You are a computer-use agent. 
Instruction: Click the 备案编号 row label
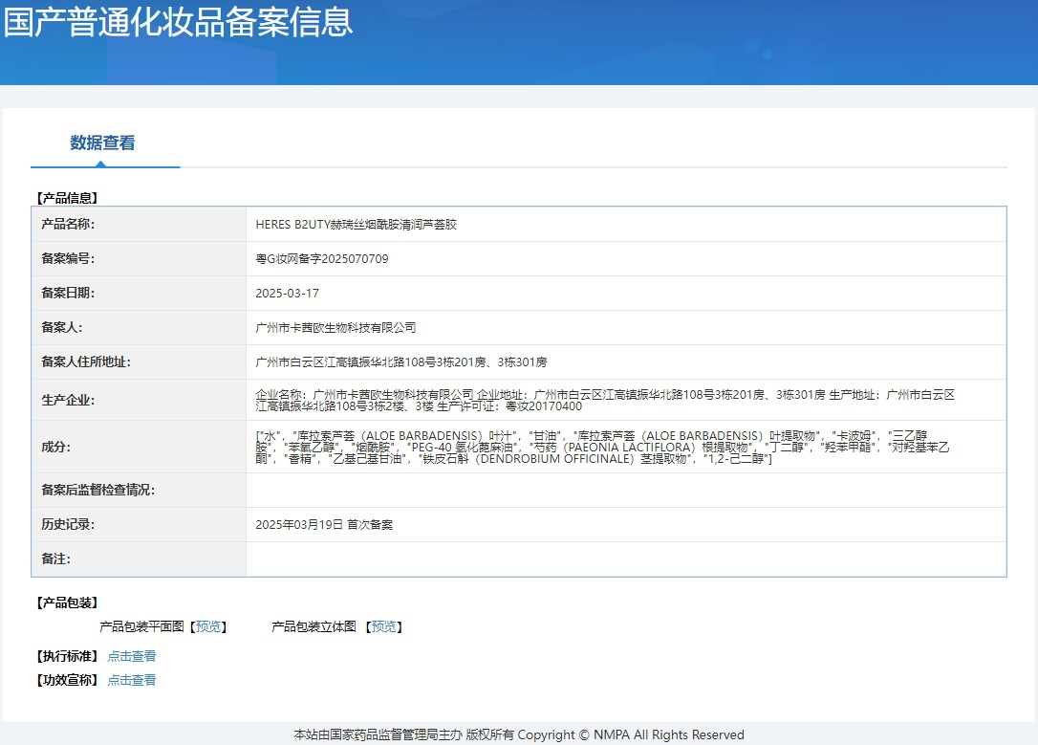(x=68, y=259)
